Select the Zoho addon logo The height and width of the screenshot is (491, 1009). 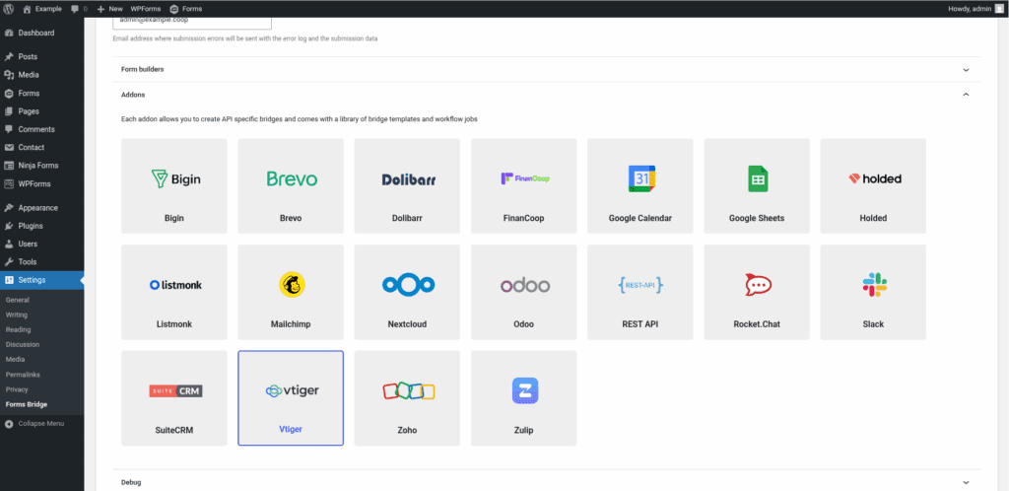pos(408,390)
